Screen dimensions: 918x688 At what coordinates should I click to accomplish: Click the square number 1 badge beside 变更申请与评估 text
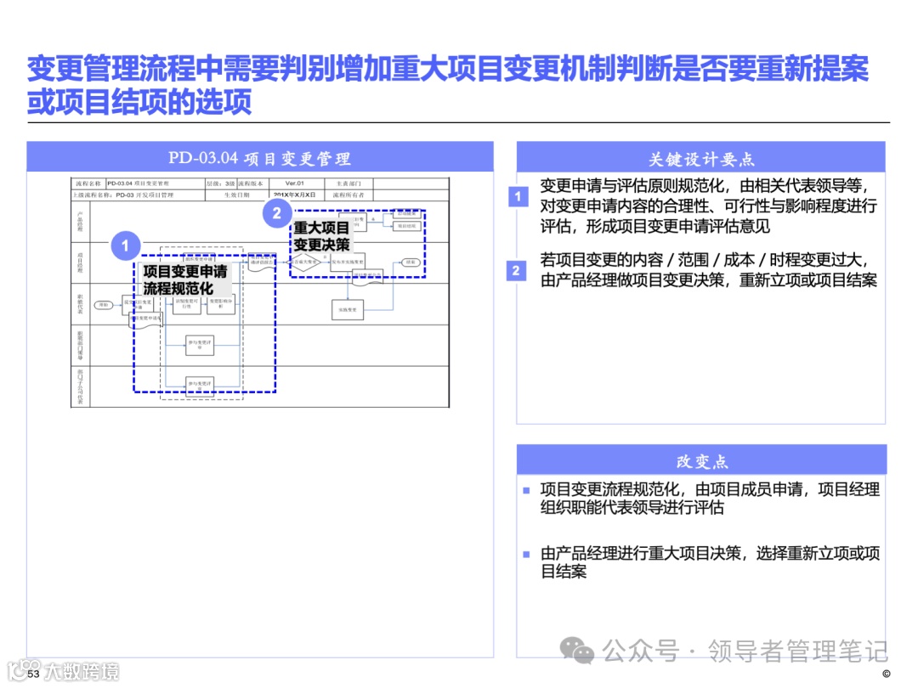pos(518,196)
